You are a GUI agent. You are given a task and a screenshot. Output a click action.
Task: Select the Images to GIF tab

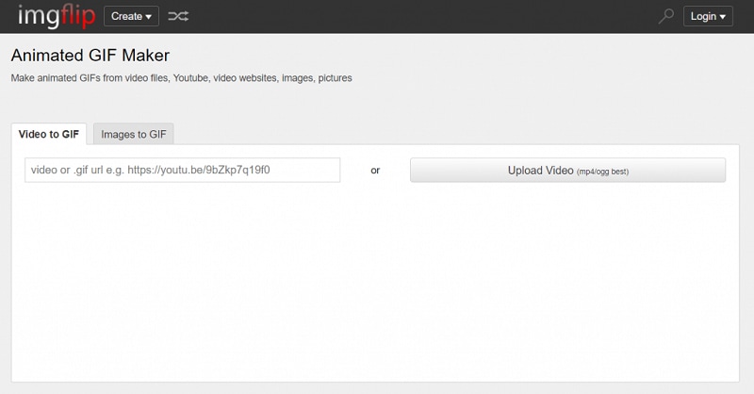(x=134, y=135)
